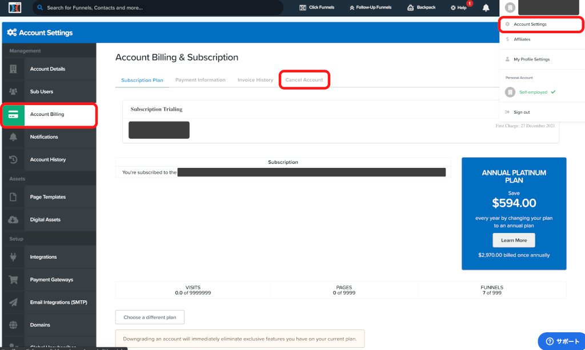Open the Integrations plug icon
Viewport: 585px width, 350px height.
pos(13,257)
